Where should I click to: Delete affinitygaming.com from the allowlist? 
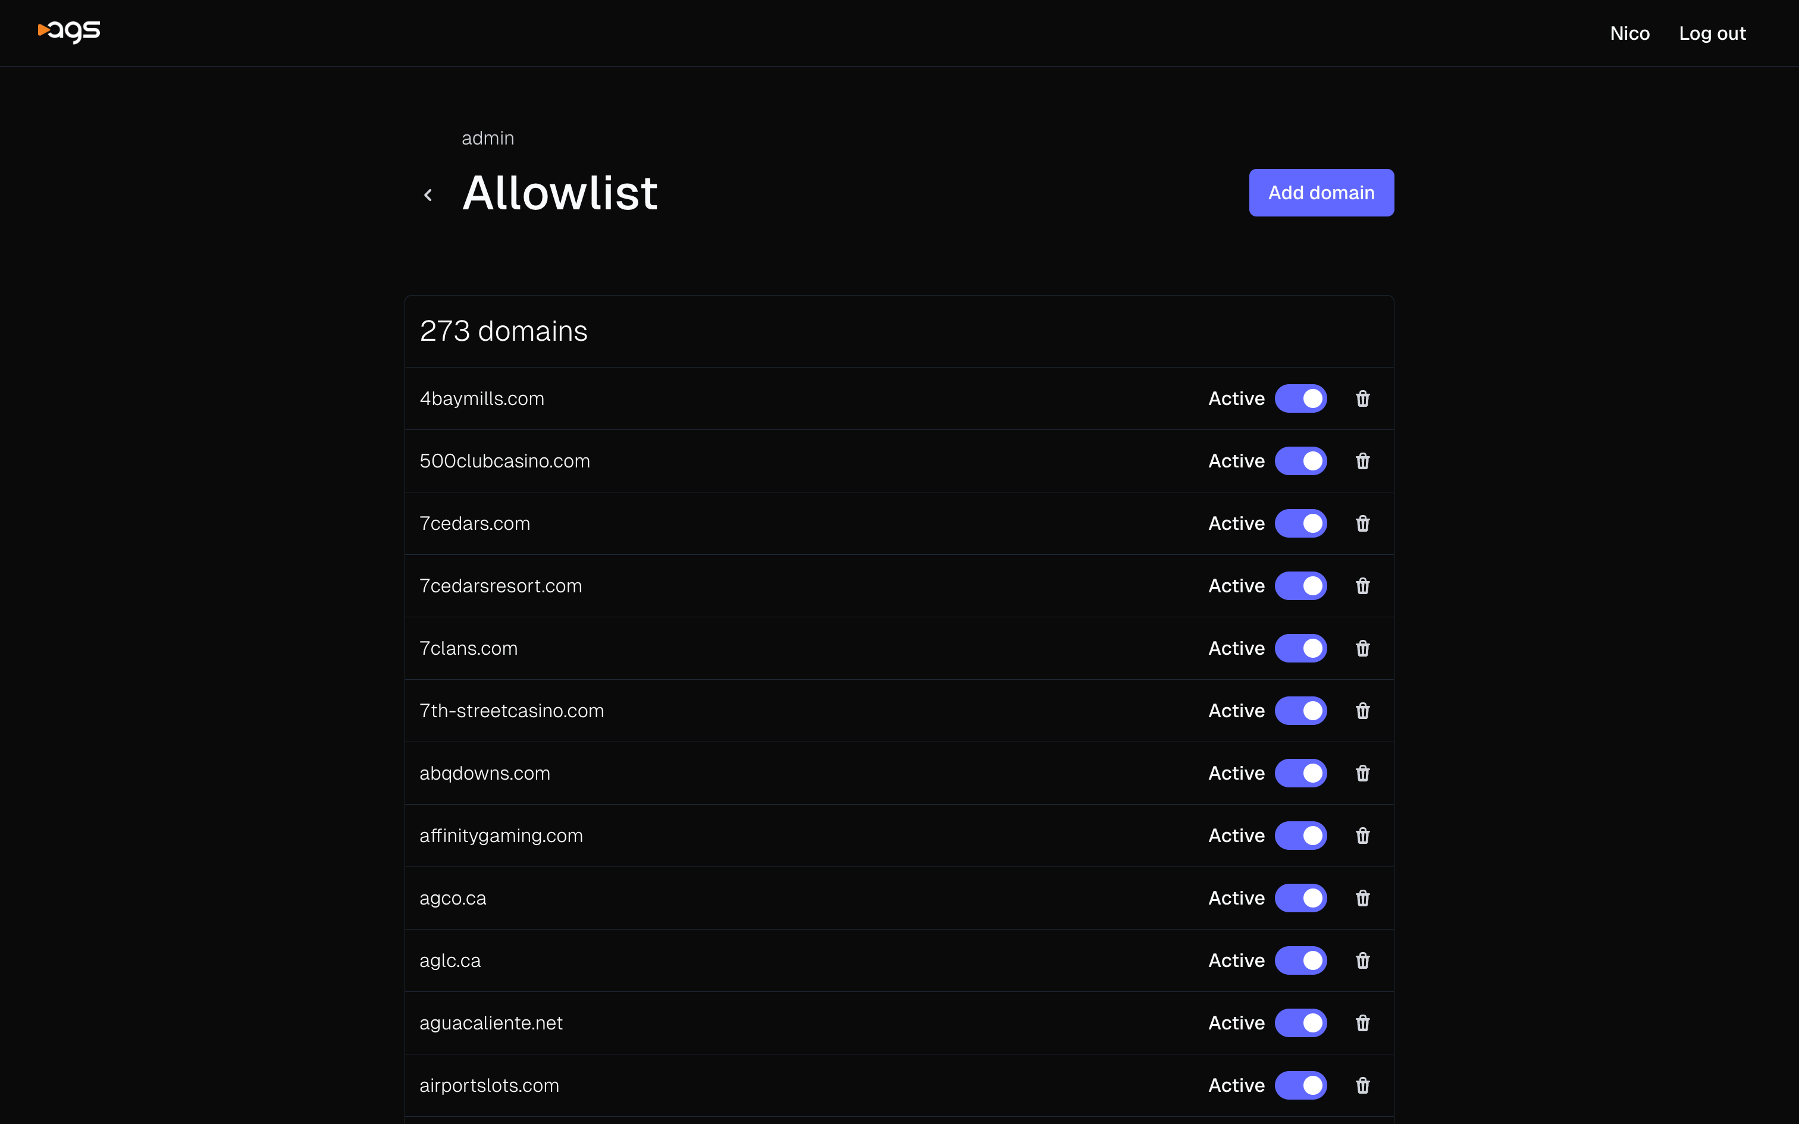pos(1362,836)
